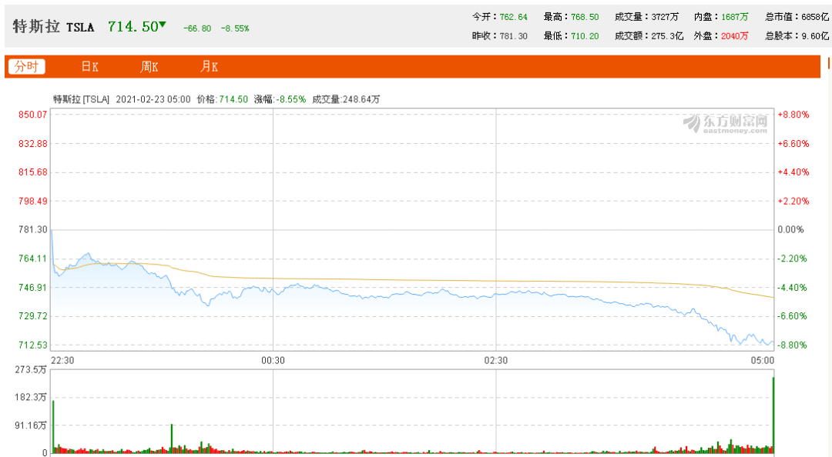Open the 月K monthly chart tab

(x=209, y=67)
